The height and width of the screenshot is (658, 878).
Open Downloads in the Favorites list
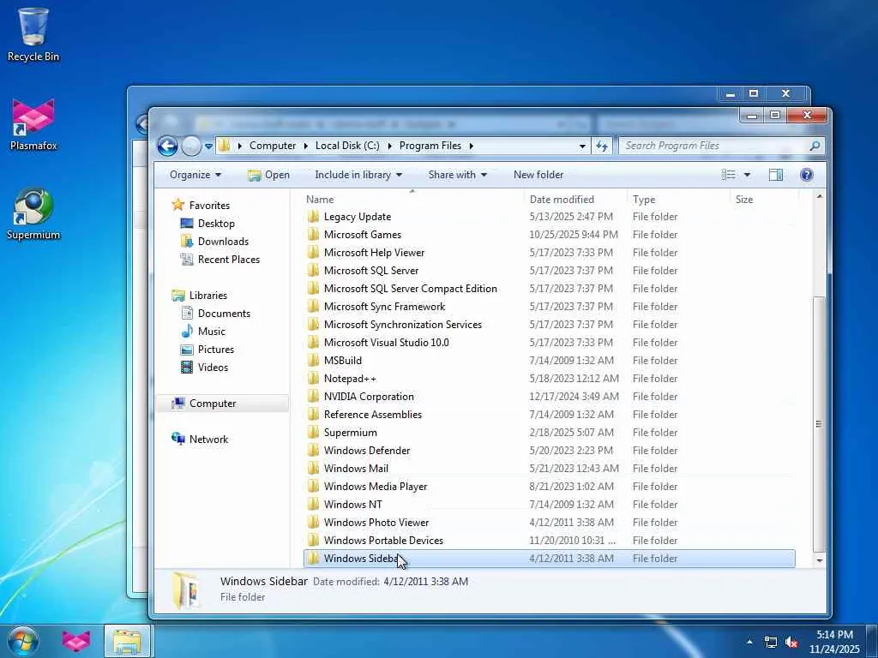pyautogui.click(x=213, y=241)
